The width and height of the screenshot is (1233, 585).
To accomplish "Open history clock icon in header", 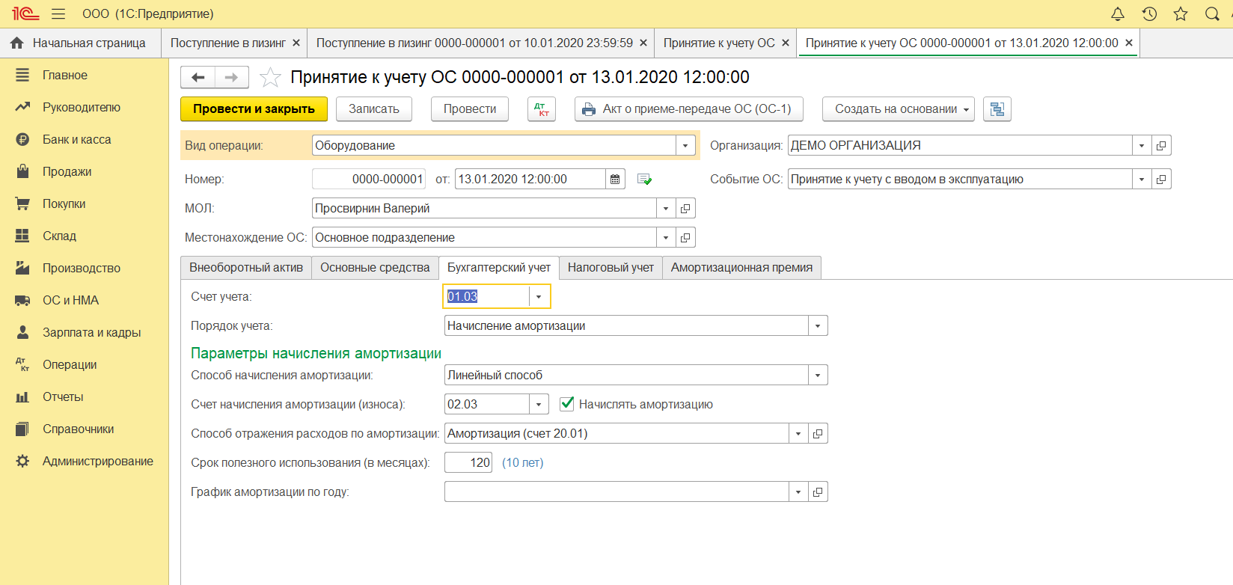I will (1149, 14).
